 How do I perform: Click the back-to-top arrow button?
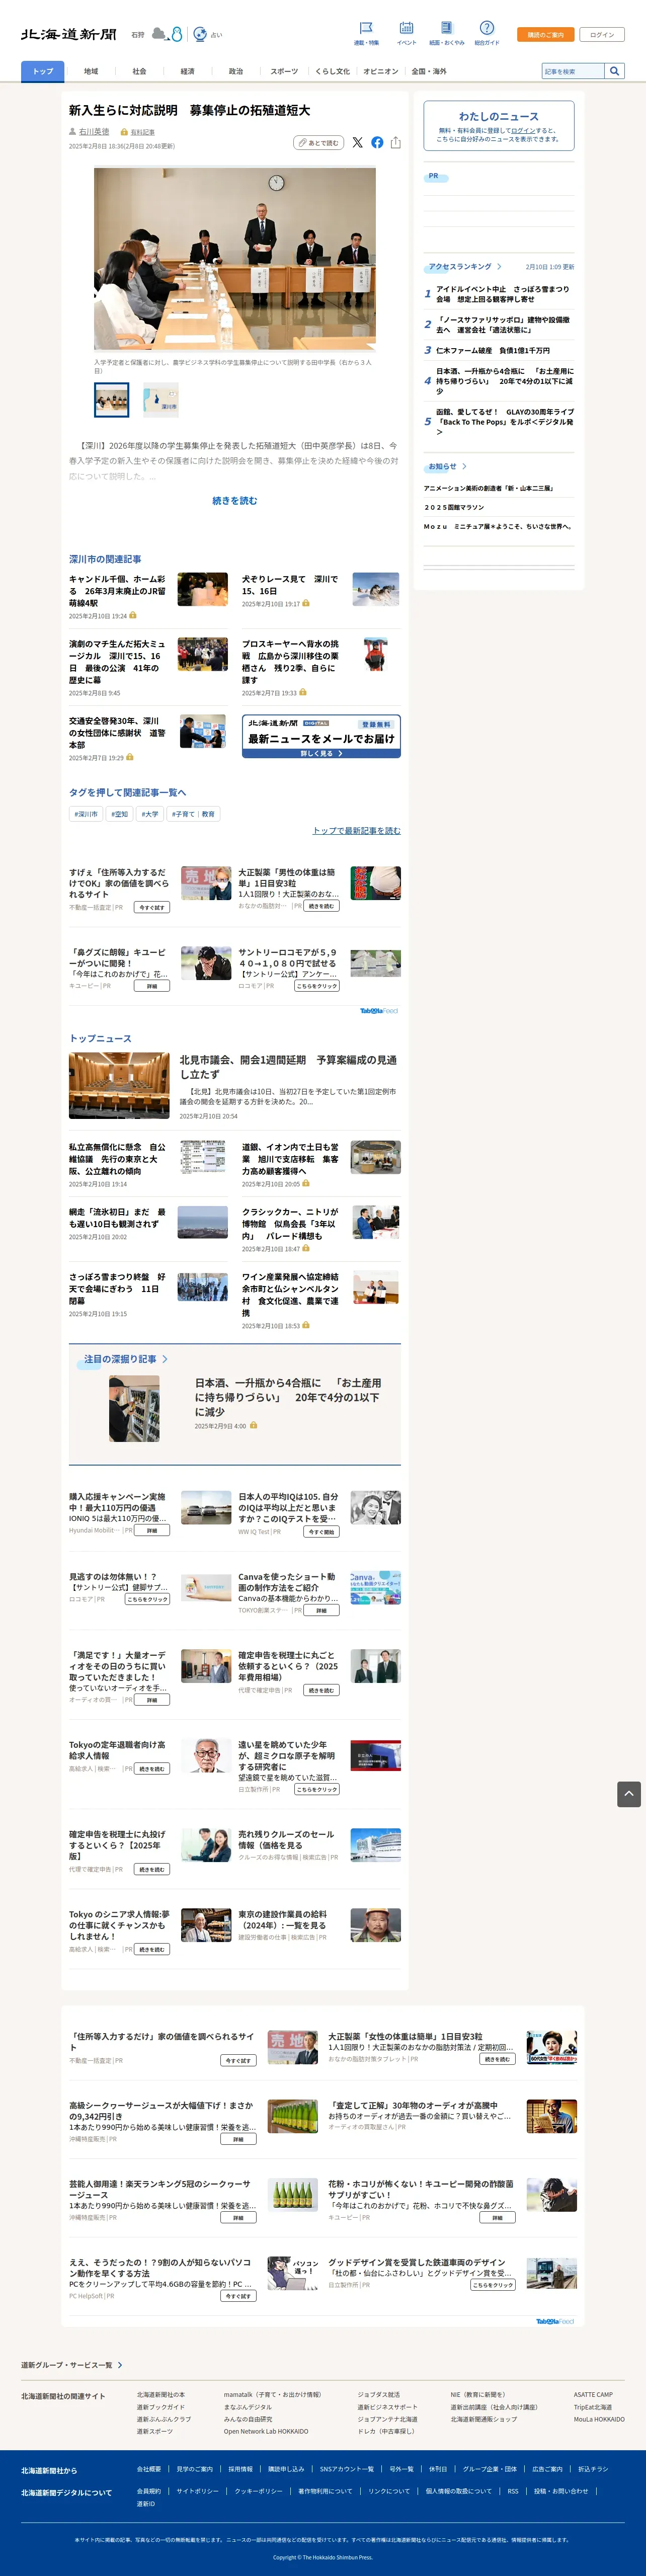click(x=629, y=1794)
